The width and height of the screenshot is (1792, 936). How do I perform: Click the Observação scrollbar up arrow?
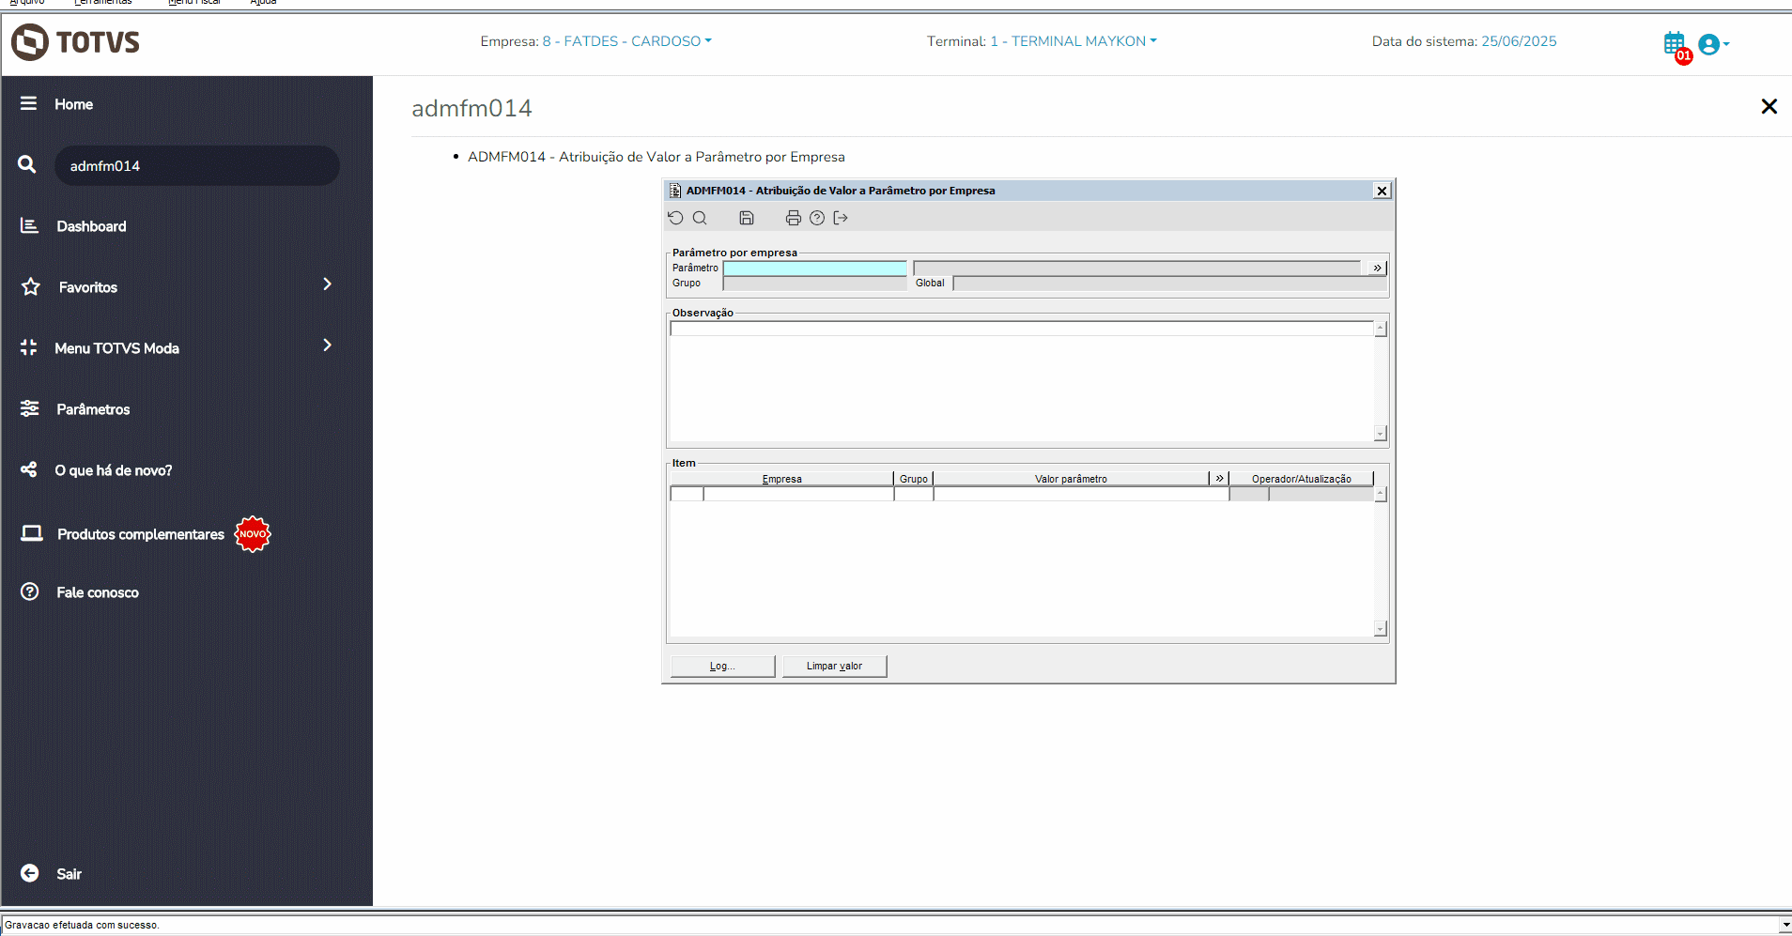click(x=1381, y=329)
